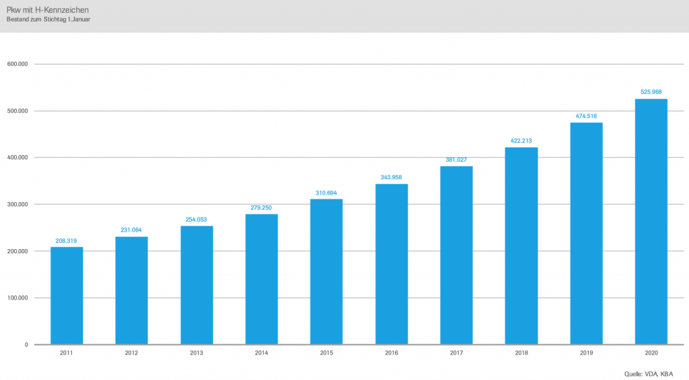Screen dimensions: 689x380
Task: Click the 2020 x-axis label
Action: [651, 353]
